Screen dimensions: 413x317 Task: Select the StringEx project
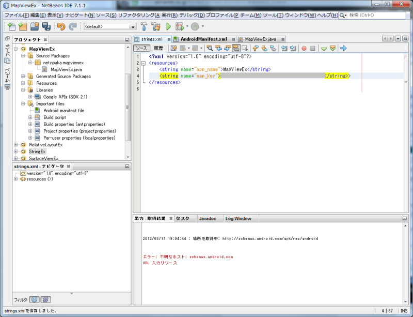[x=37, y=152]
